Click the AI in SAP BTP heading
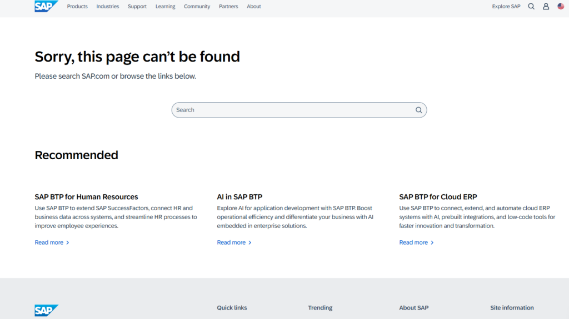Screen dimensions: 569x319 point(239,197)
